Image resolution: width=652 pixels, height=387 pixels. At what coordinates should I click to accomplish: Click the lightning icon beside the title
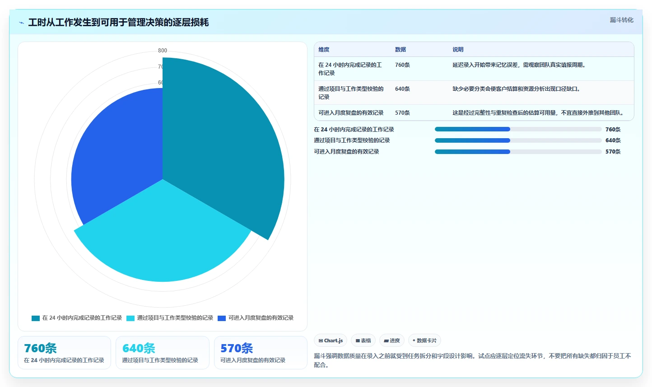click(x=21, y=23)
